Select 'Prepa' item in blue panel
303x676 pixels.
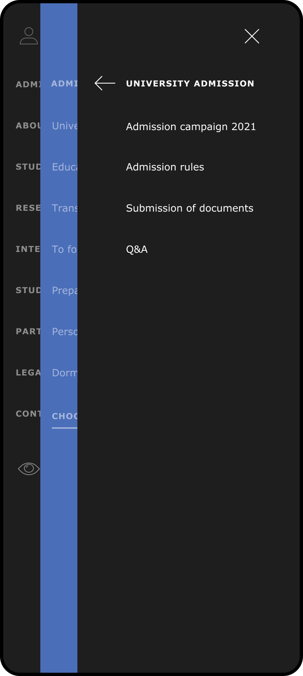coord(65,290)
